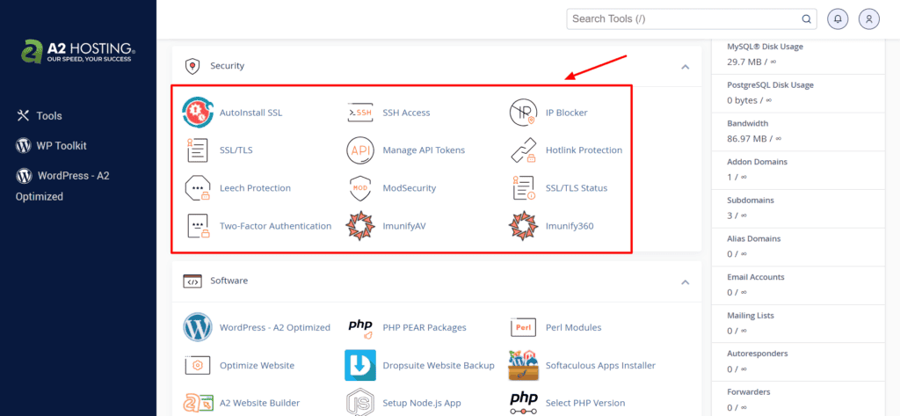This screenshot has width=900, height=416.
Task: Click the WordPress - A2 Optimized software icon
Action: (198, 327)
